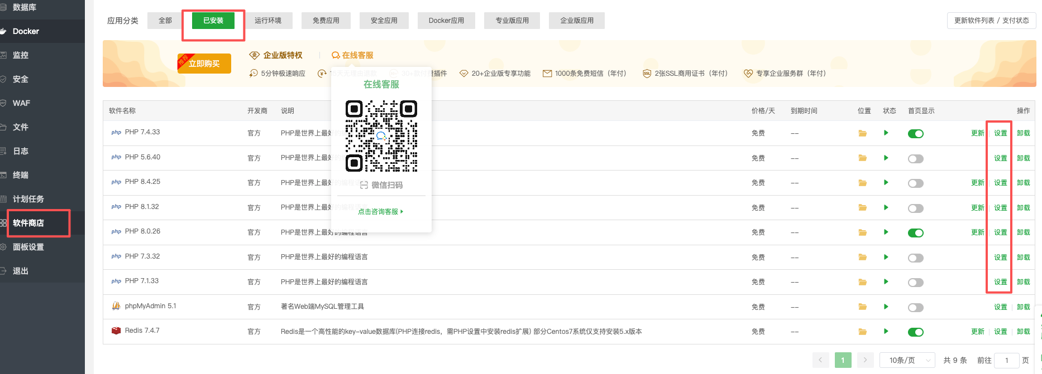Viewport: 1042px width, 374px height.
Task: Toggle homepage display for PHP 5.6.40
Action: pos(916,159)
